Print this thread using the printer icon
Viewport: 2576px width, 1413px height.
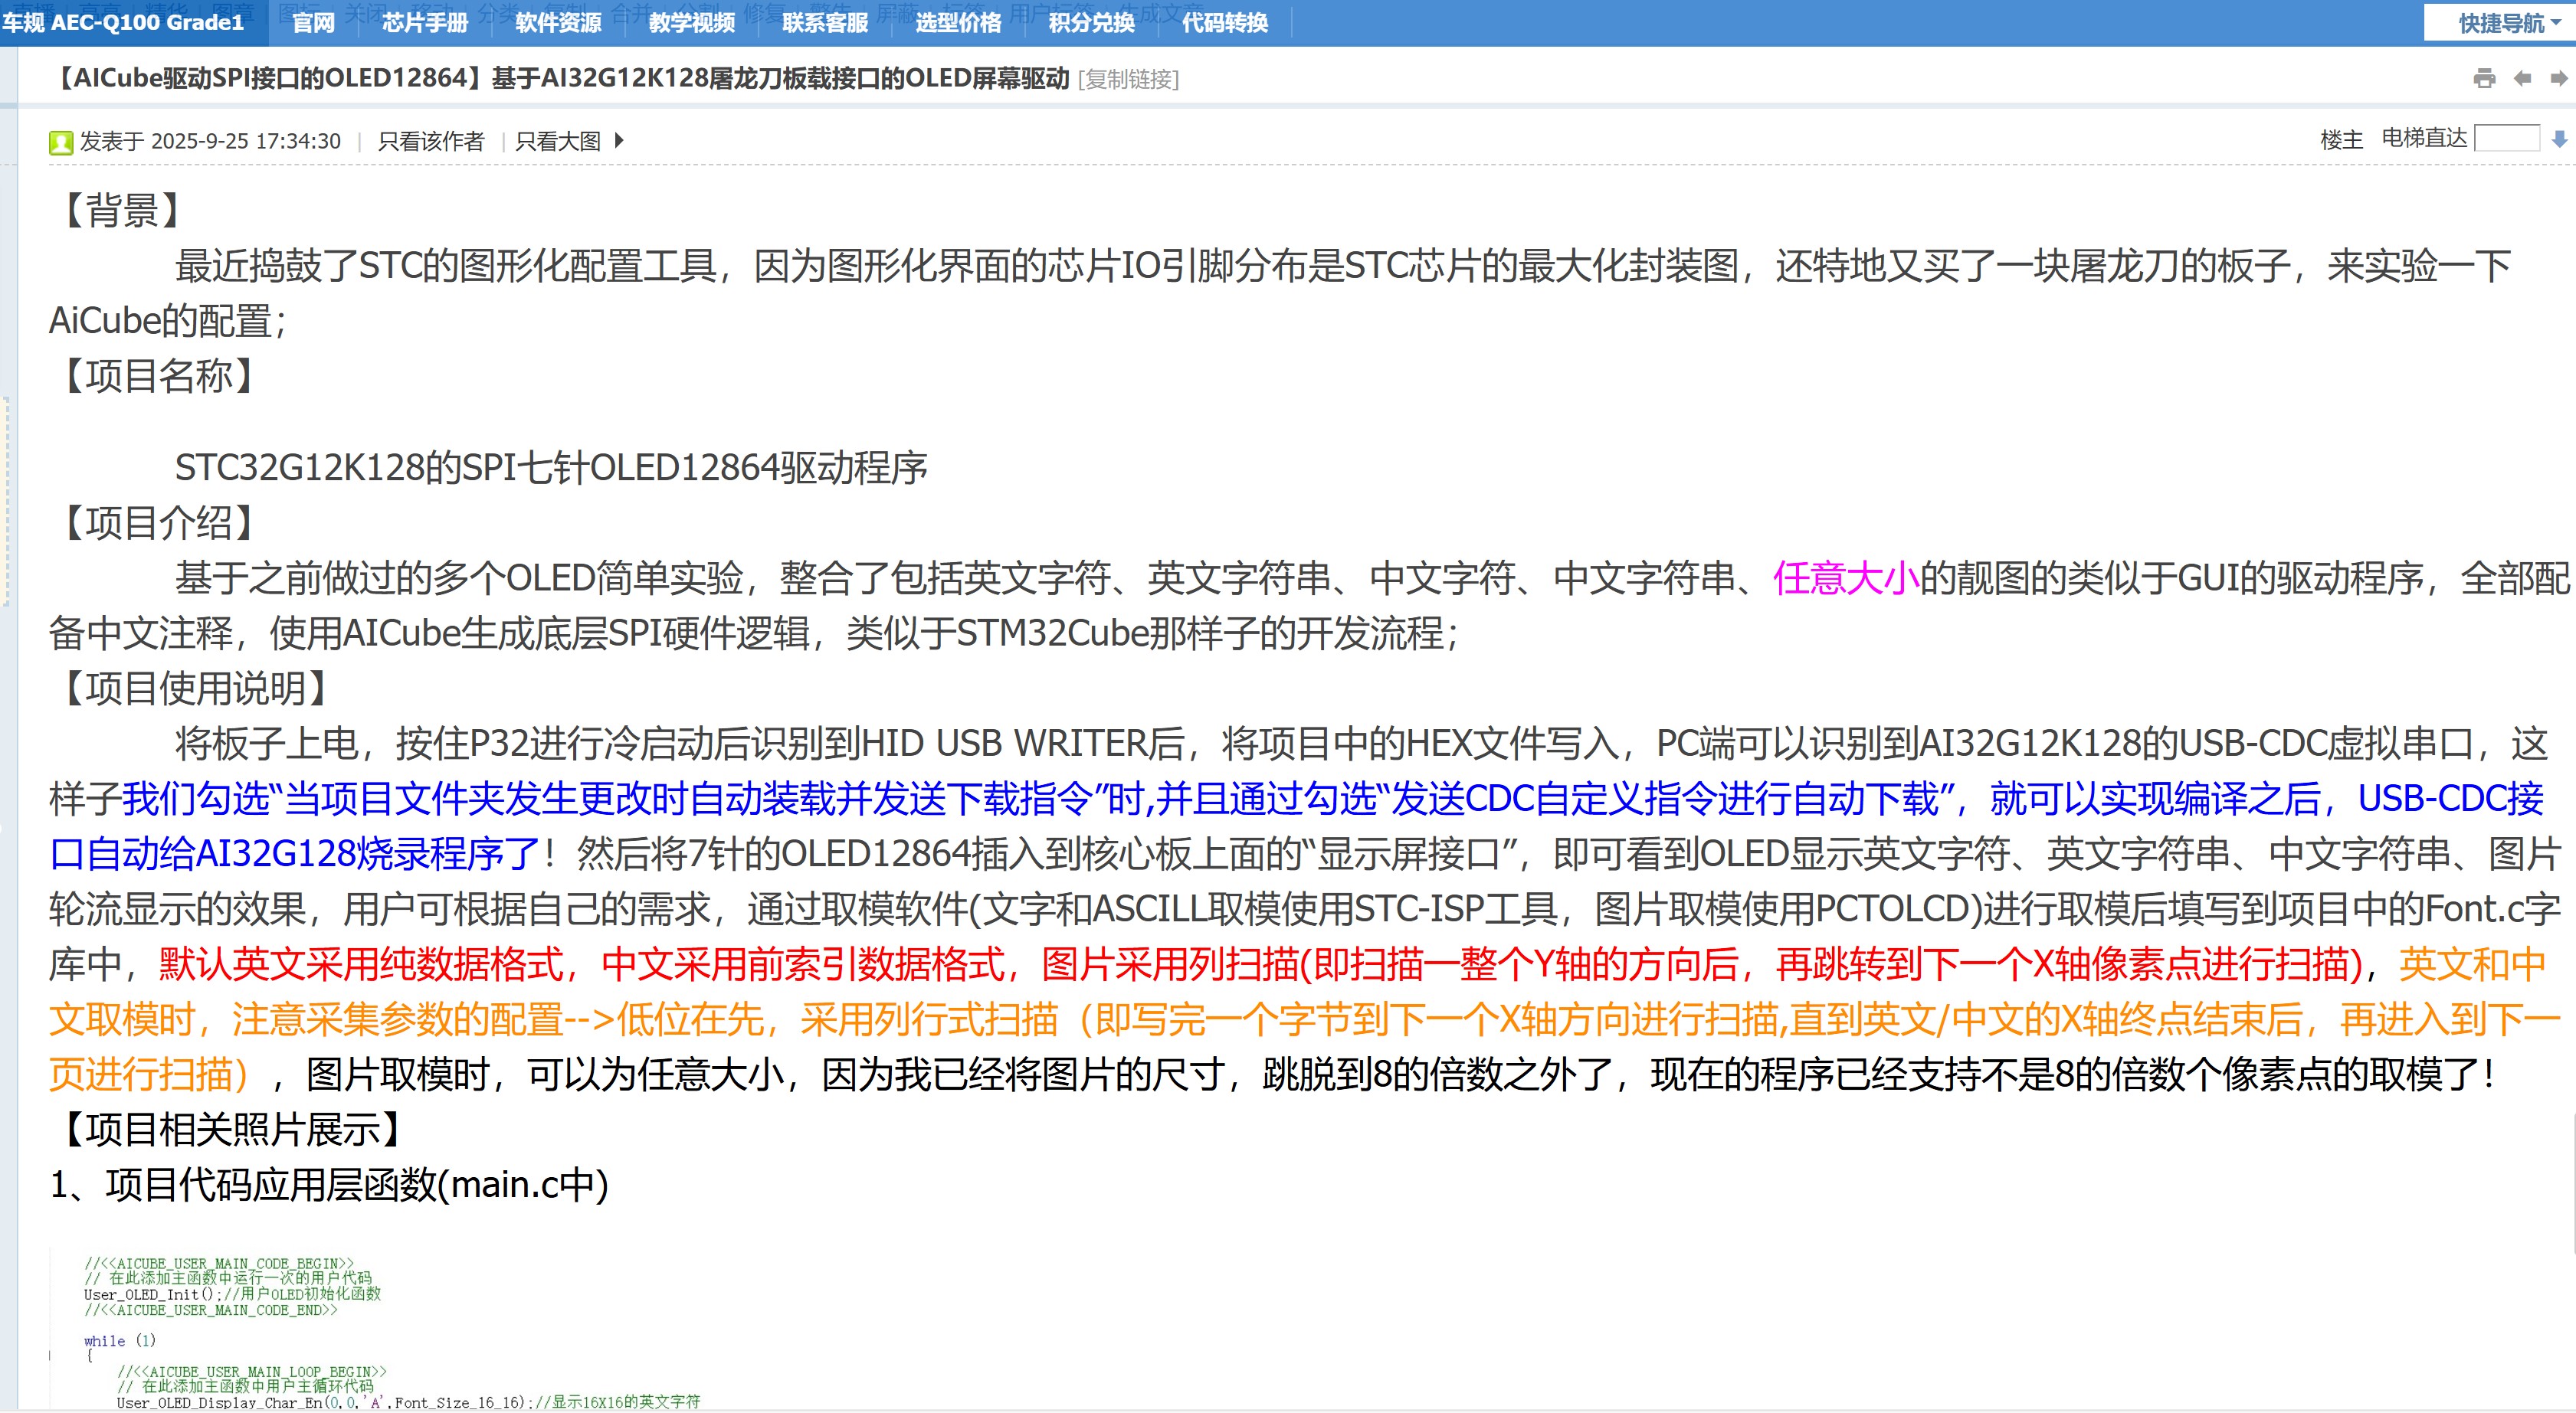(2485, 78)
